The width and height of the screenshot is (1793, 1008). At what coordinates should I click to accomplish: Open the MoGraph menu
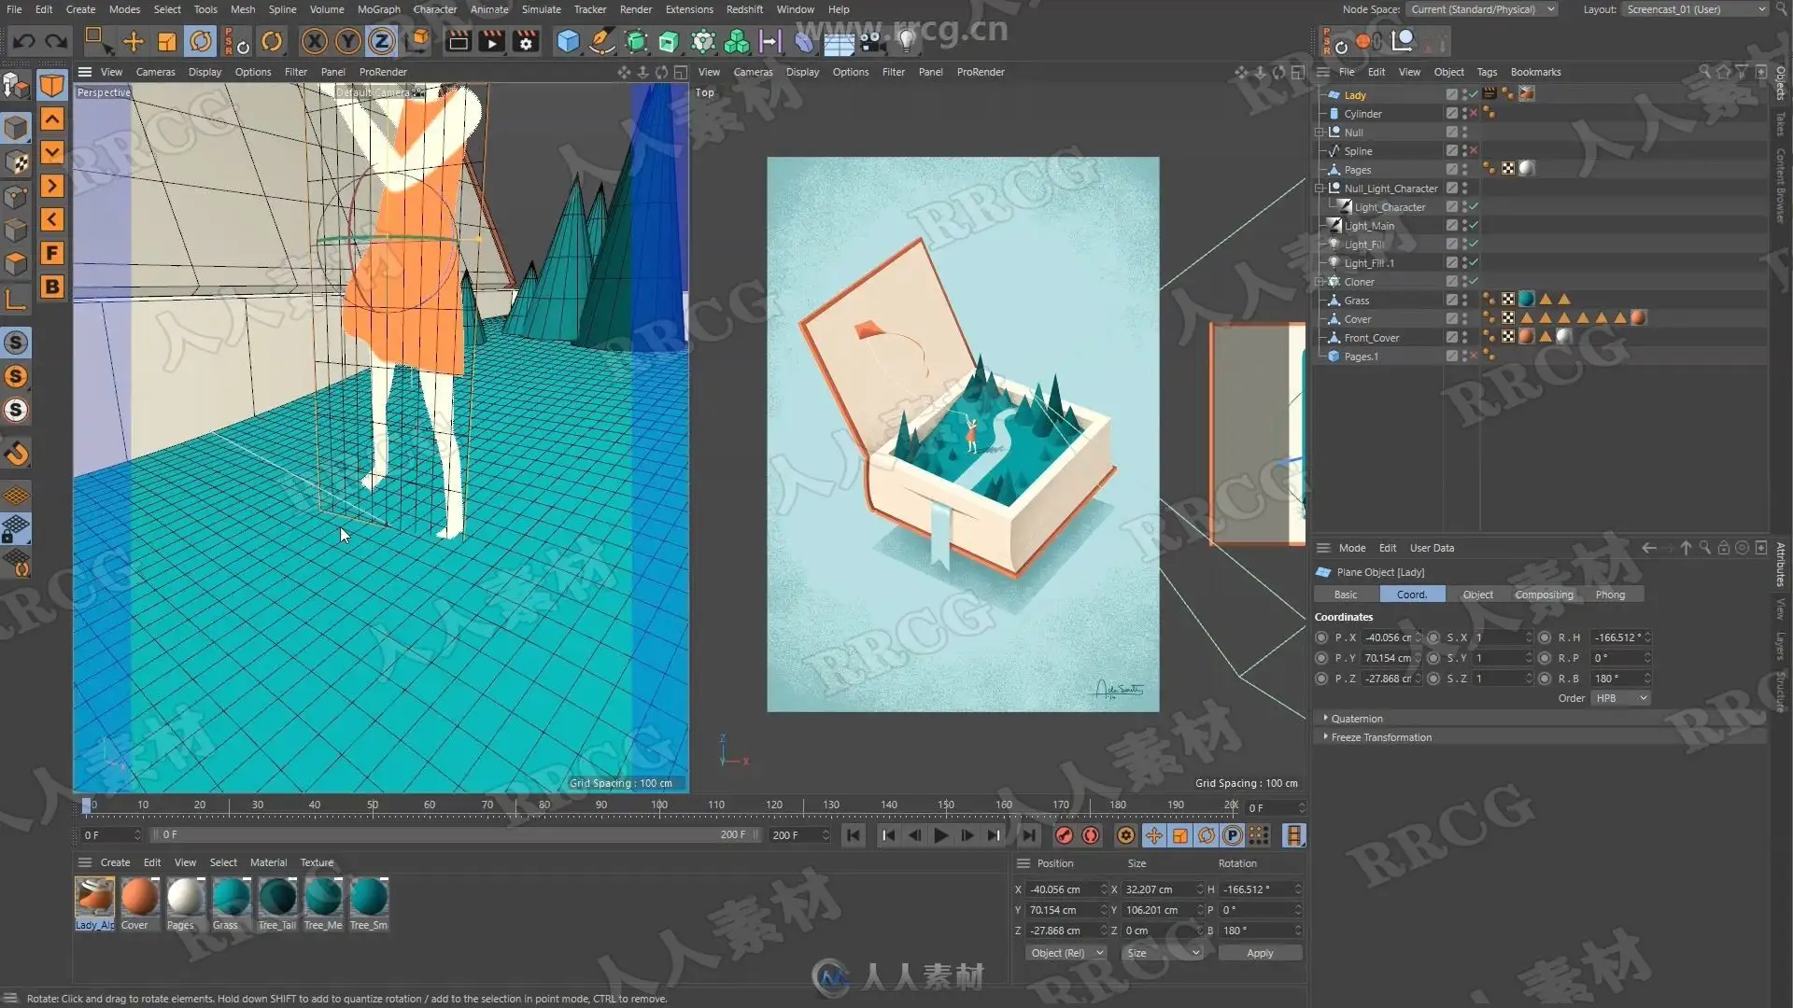(378, 9)
